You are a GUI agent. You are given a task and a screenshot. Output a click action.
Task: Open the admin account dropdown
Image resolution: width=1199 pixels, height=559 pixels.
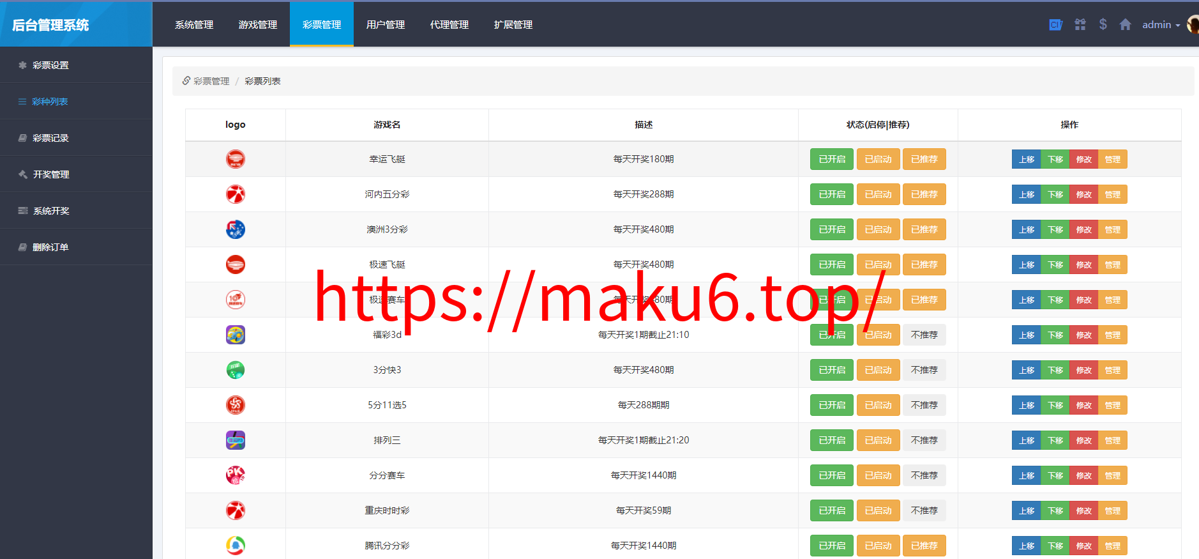[x=1161, y=24]
